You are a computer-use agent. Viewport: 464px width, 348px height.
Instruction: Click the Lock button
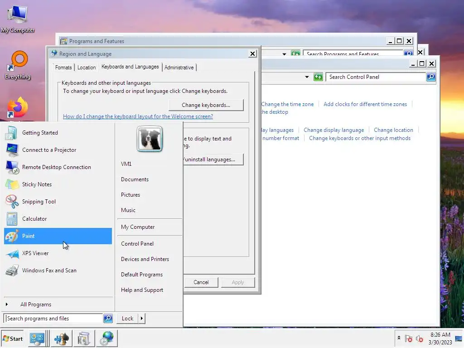pyautogui.click(x=127, y=319)
